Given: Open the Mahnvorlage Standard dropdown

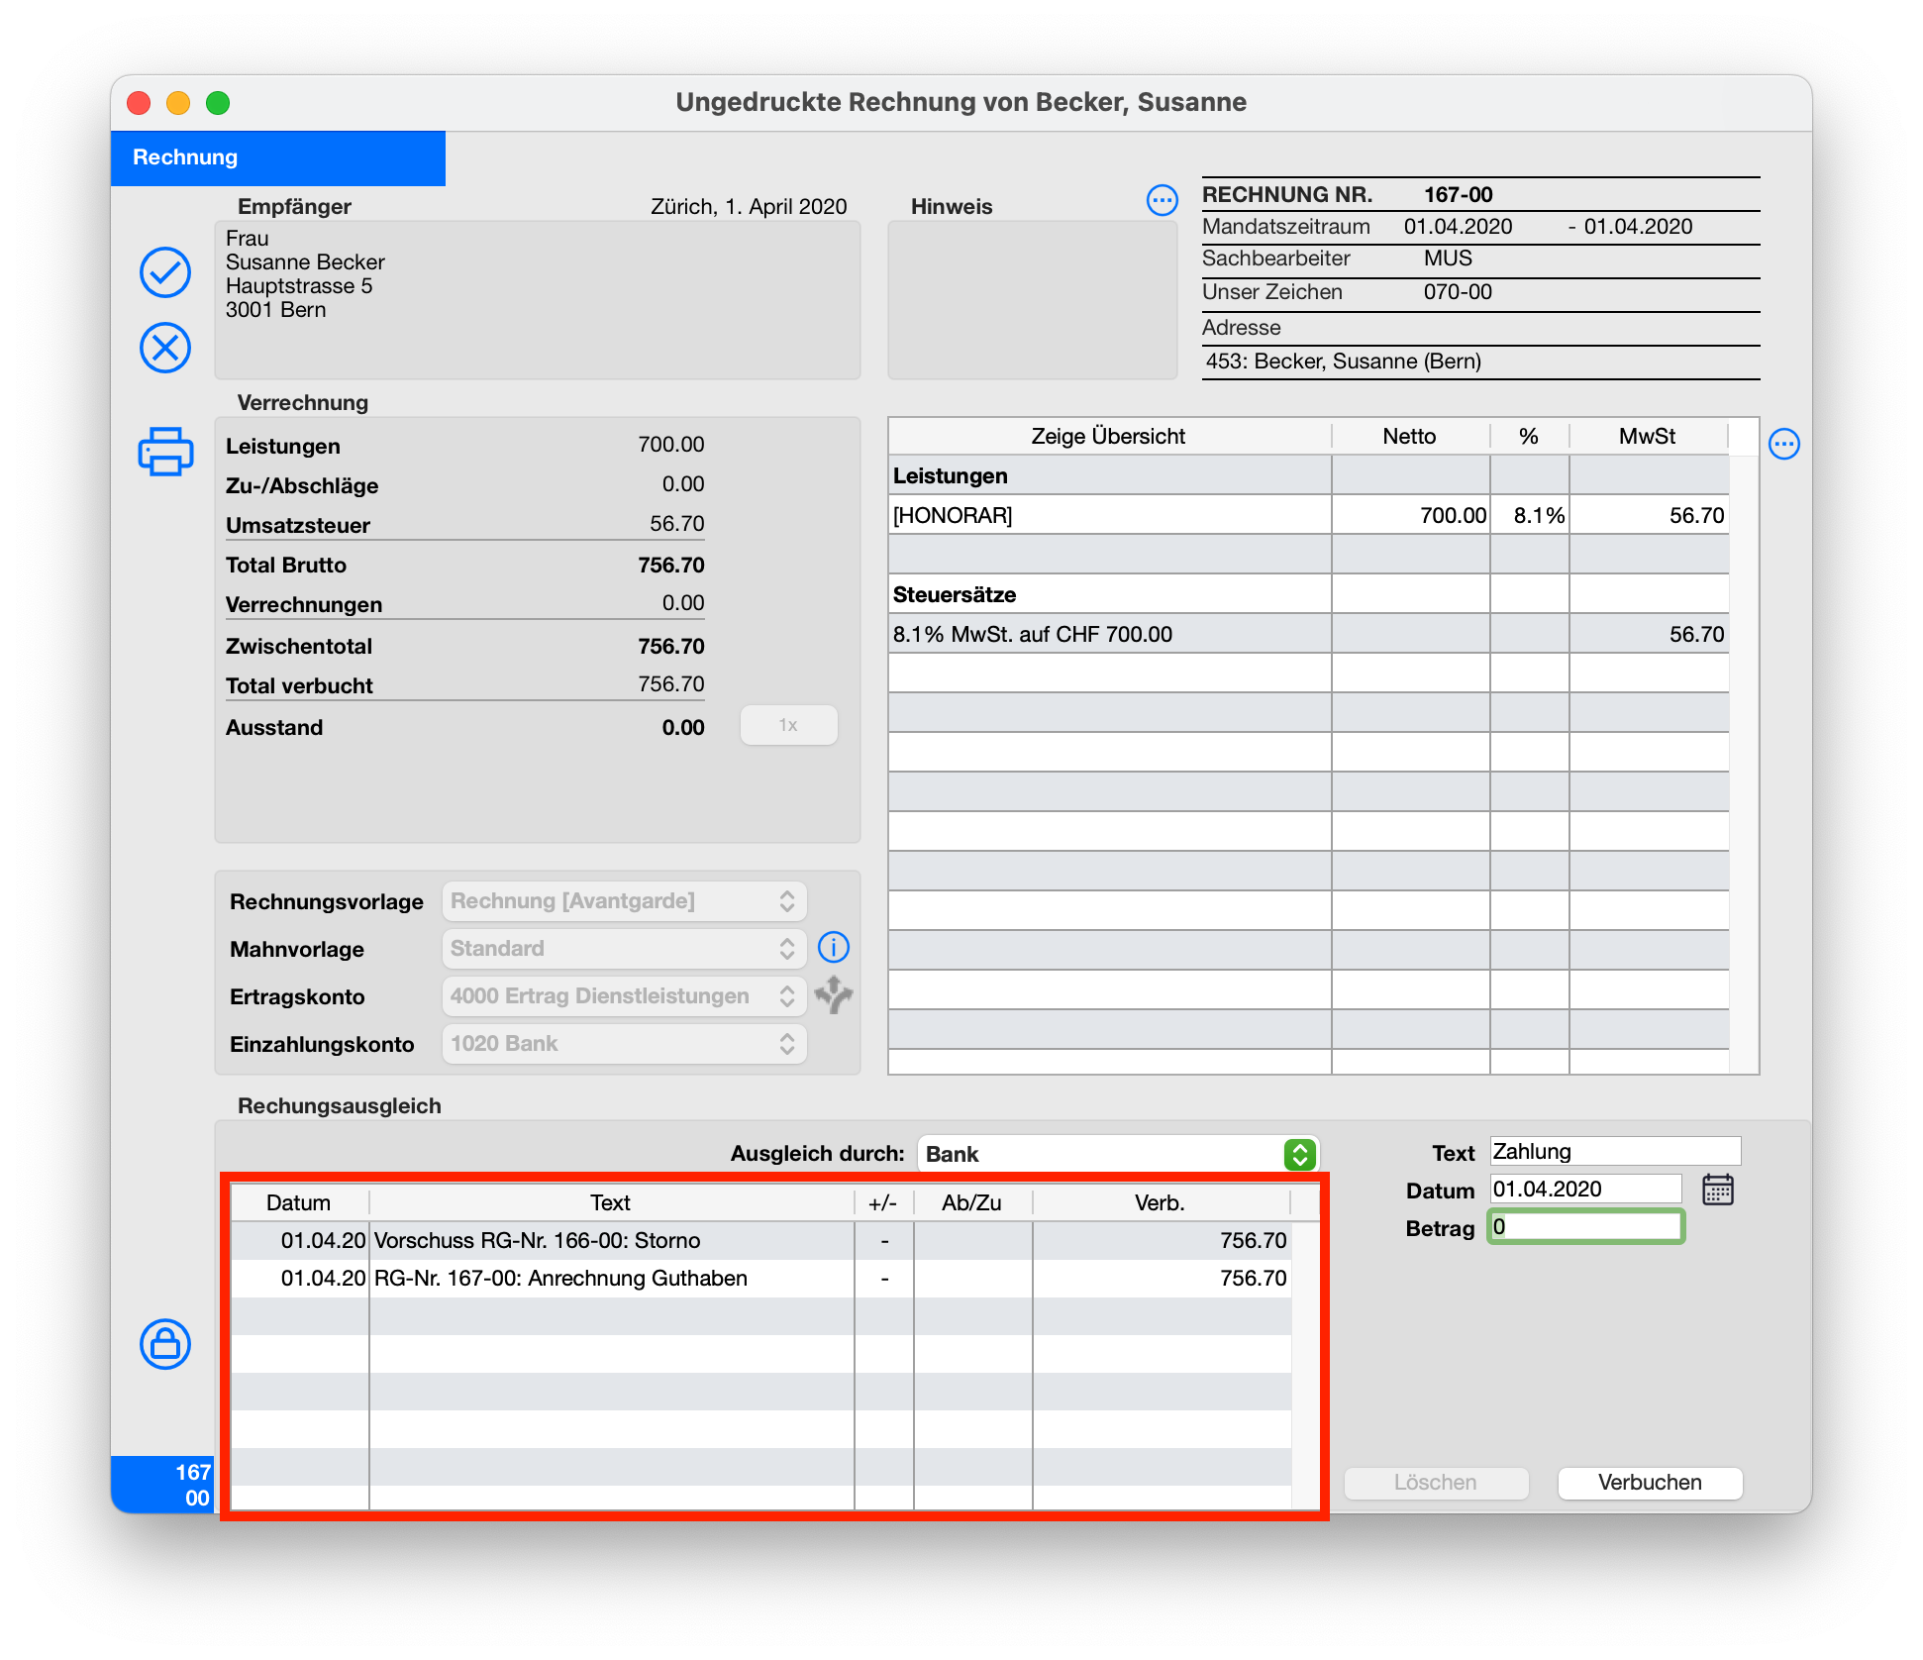Looking at the screenshot, I should [625, 949].
